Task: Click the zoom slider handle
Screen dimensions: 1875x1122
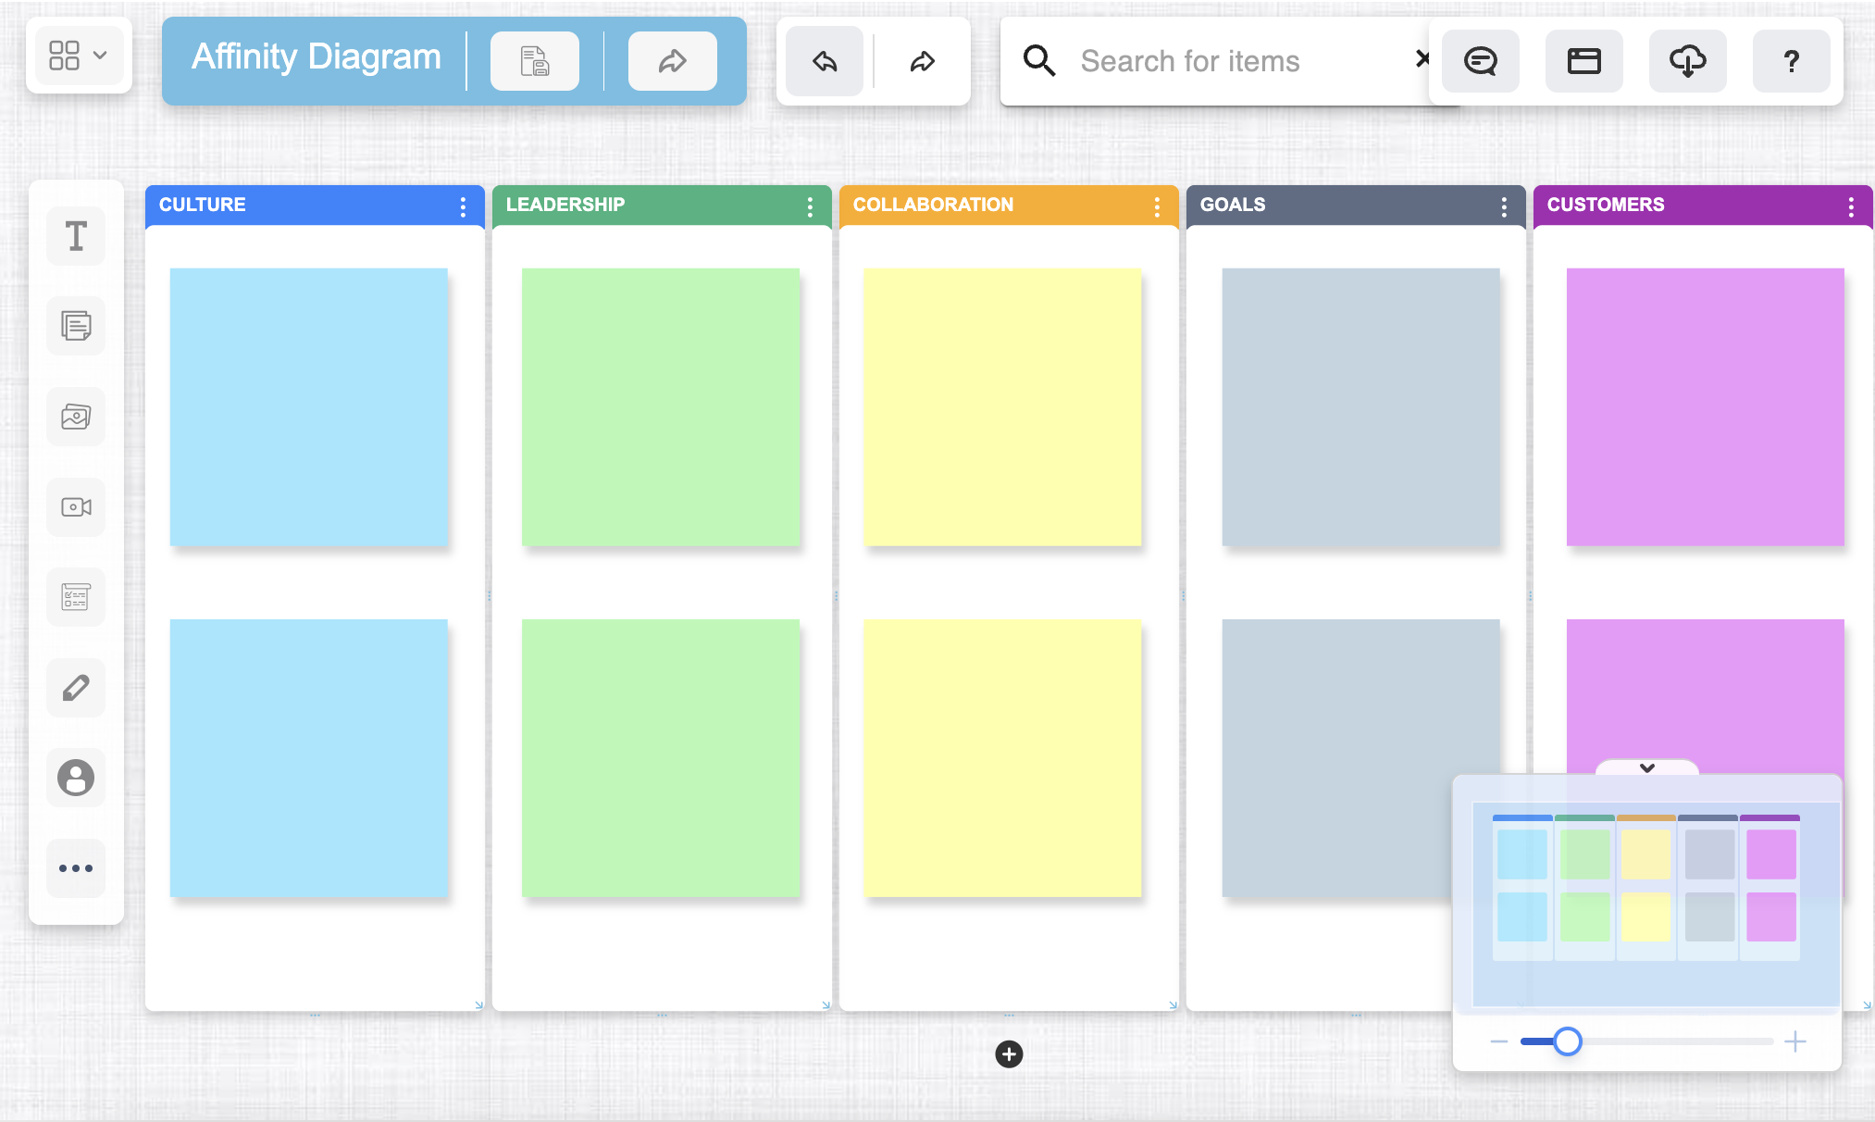Action: point(1567,1041)
